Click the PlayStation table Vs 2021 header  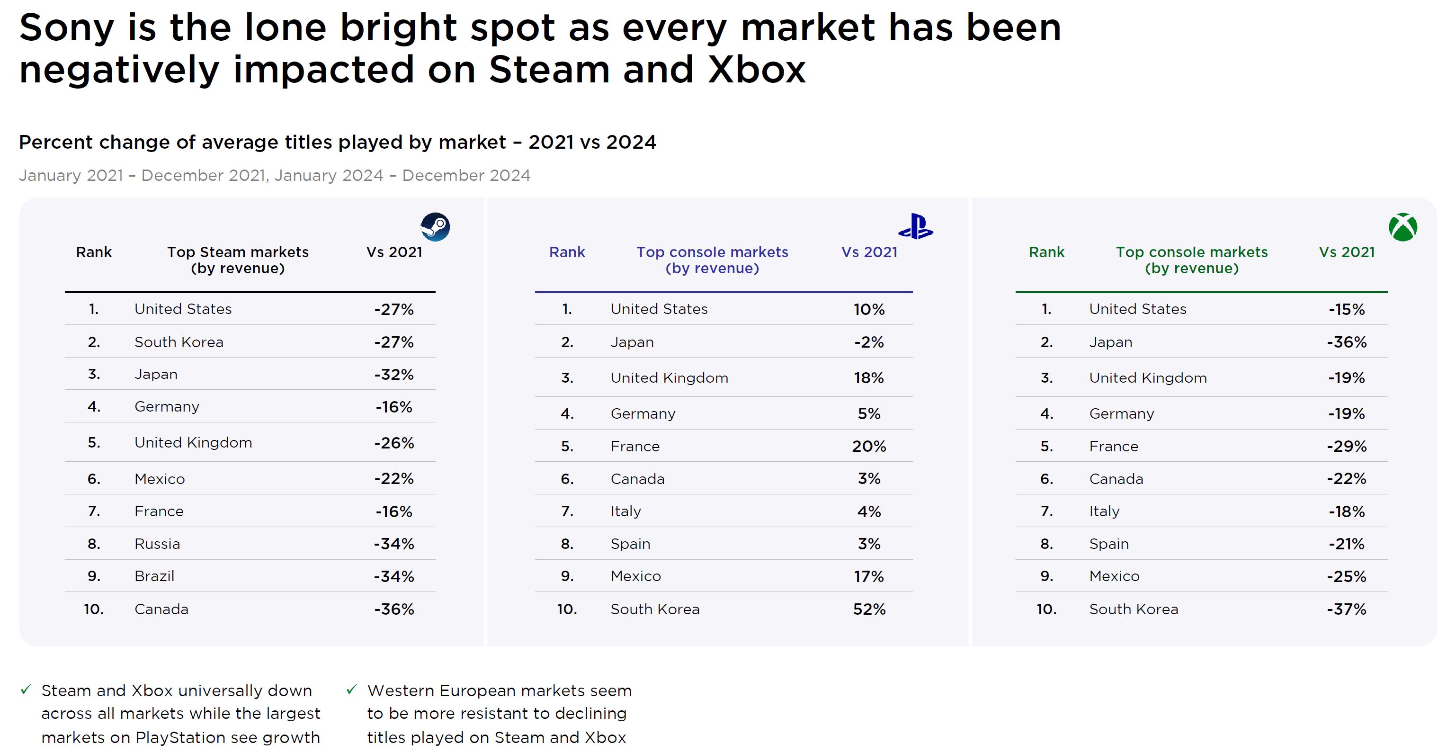(869, 252)
